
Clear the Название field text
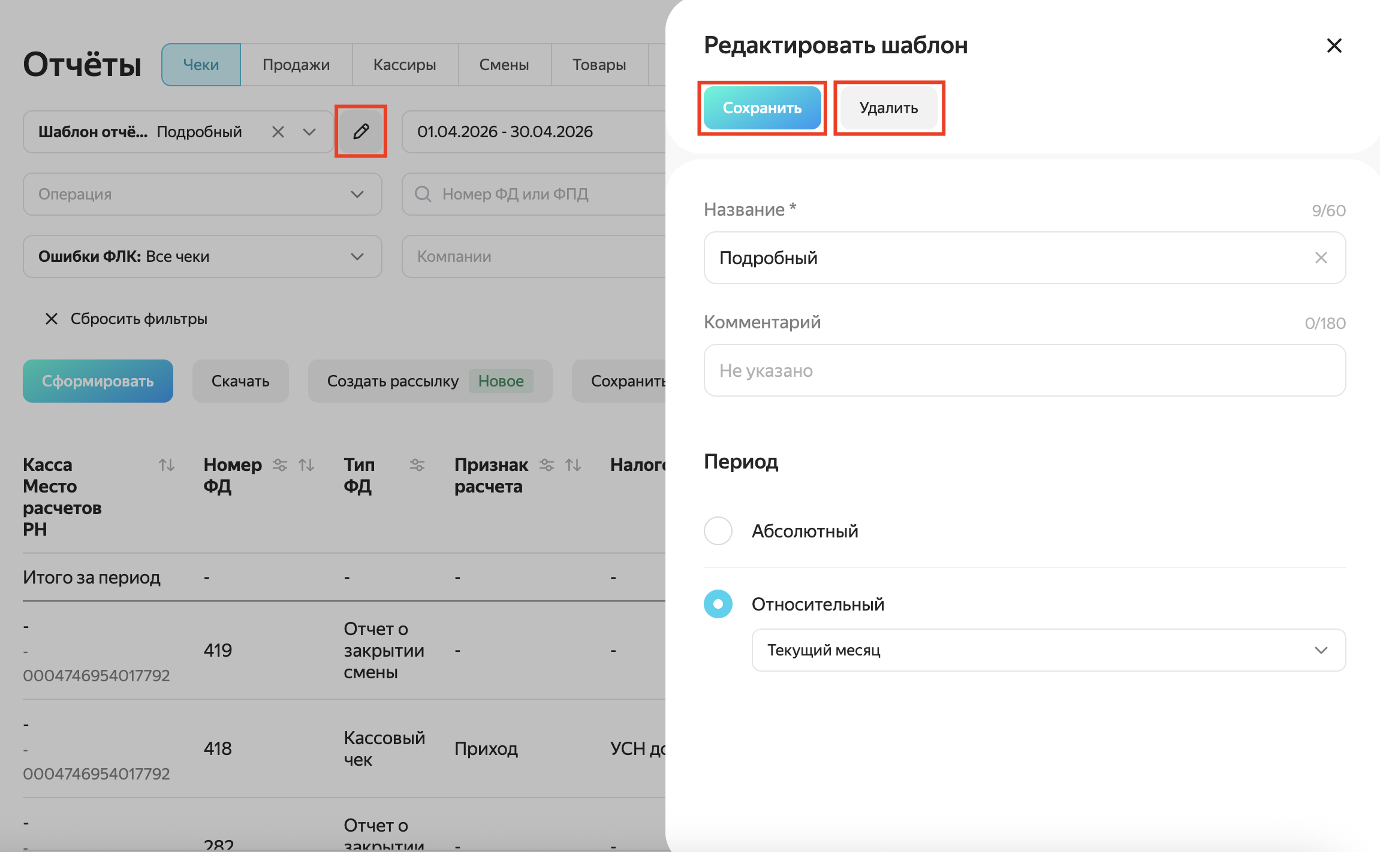click(x=1321, y=258)
